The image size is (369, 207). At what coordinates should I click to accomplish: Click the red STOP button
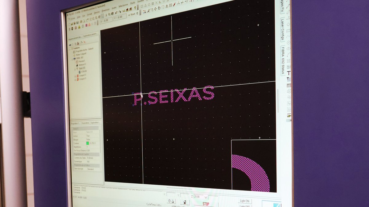[x=206, y=204]
